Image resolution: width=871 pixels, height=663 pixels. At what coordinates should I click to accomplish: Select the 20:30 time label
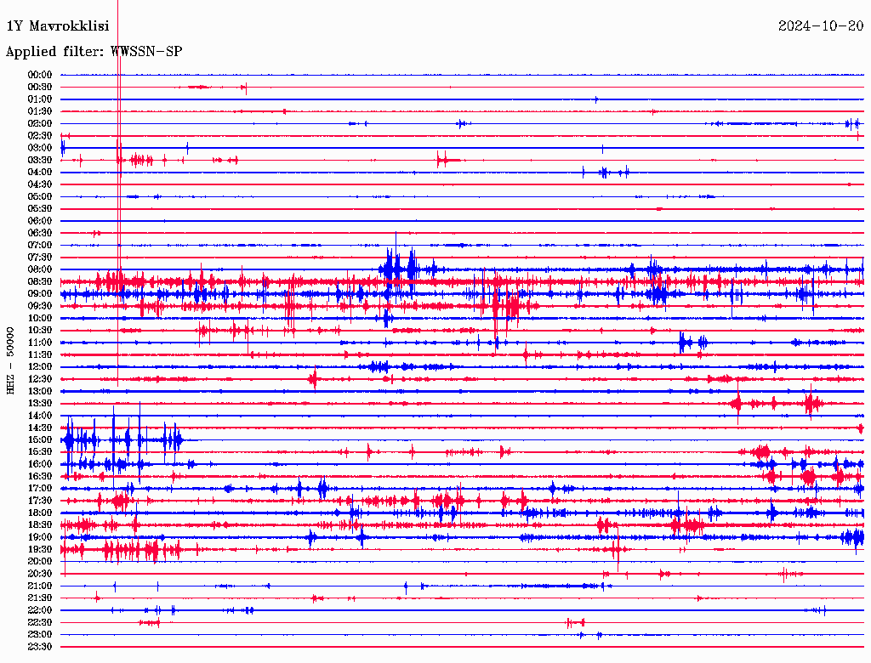pyautogui.click(x=40, y=574)
